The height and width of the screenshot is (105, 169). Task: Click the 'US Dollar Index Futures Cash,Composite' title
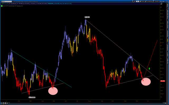[26, 2]
